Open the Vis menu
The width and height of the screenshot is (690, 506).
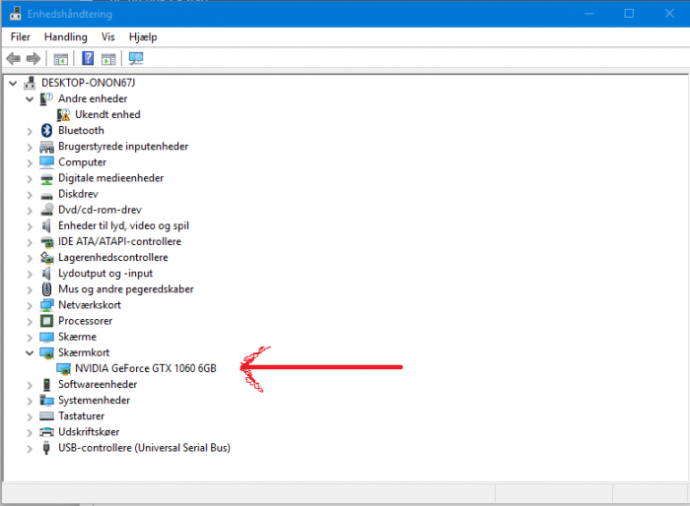(x=107, y=37)
